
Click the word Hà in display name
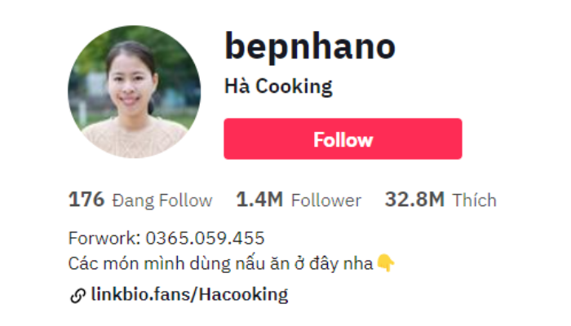coord(237,86)
